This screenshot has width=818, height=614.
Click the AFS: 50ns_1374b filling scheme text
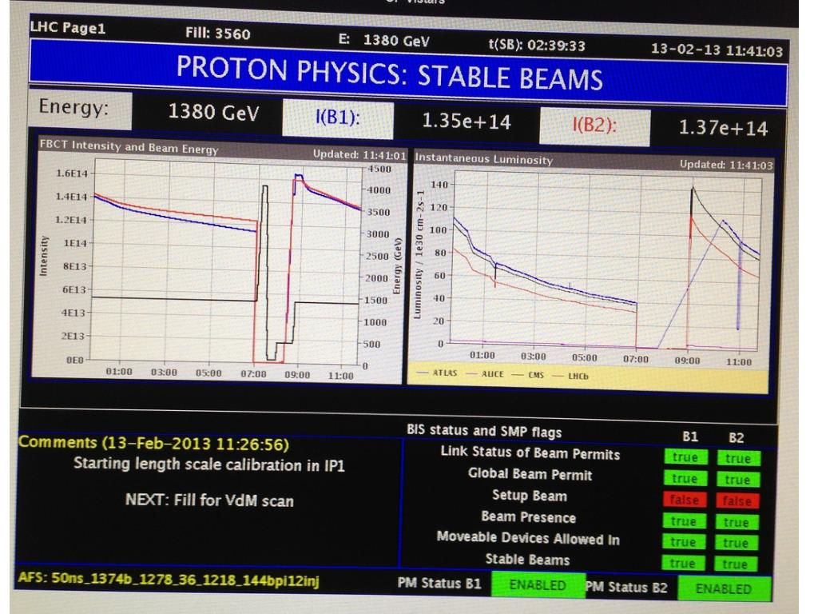169,580
